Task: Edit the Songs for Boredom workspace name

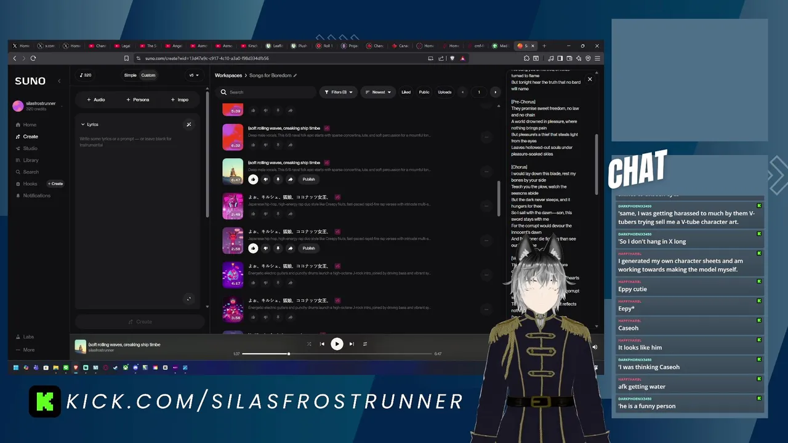Action: point(295,75)
